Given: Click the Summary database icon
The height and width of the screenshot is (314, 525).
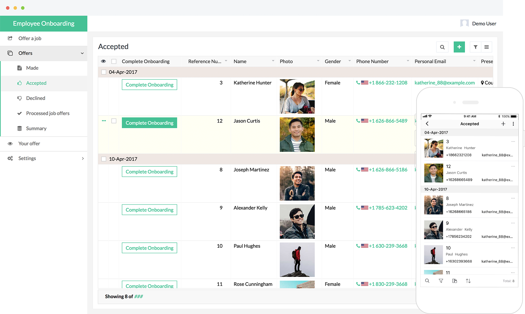Looking at the screenshot, I should tap(19, 128).
